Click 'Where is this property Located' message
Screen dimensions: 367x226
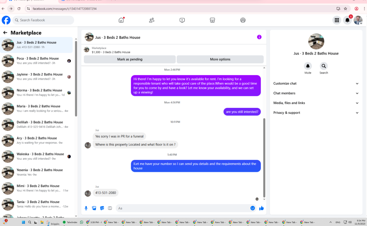coord(135,144)
